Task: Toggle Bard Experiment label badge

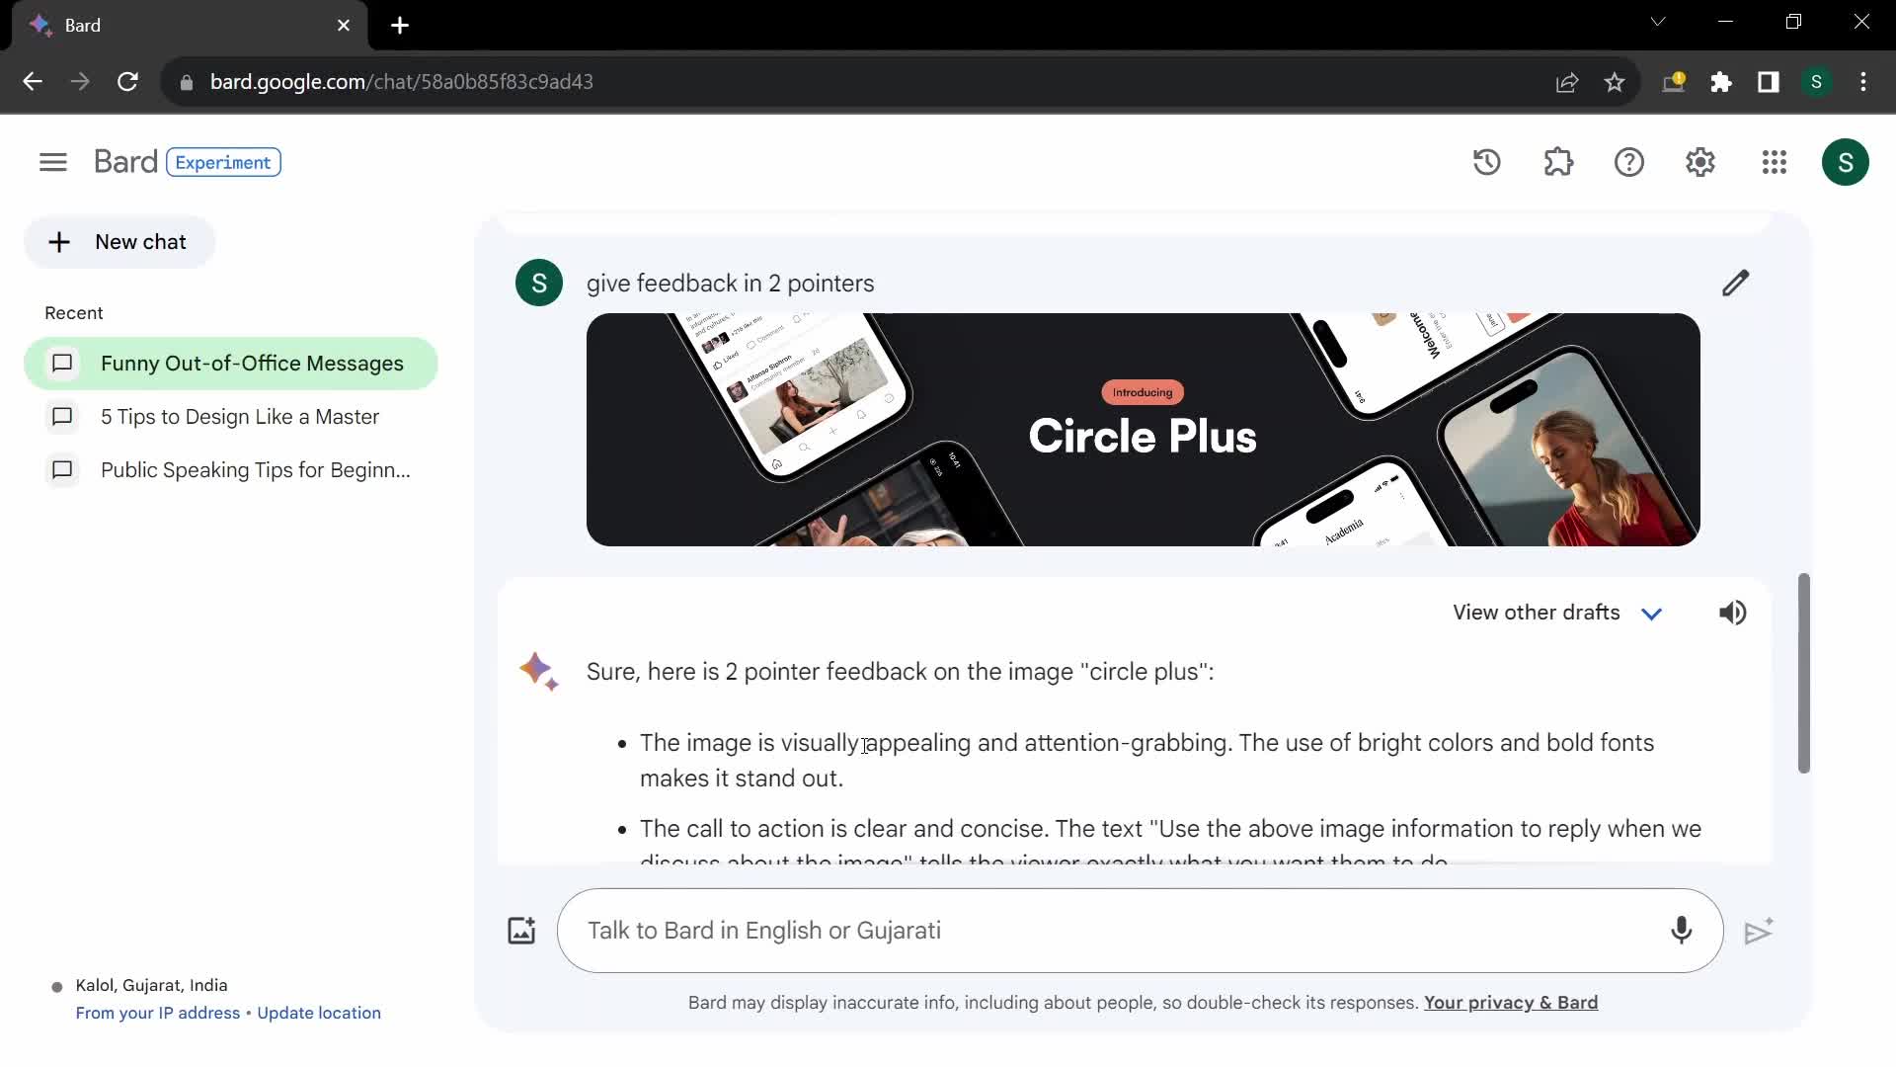Action: coord(220,162)
